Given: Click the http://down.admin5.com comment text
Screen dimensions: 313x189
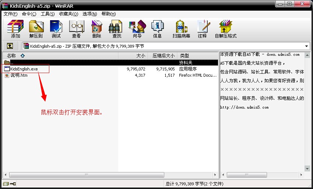Looking at the screenshot, I should [x=245, y=108].
